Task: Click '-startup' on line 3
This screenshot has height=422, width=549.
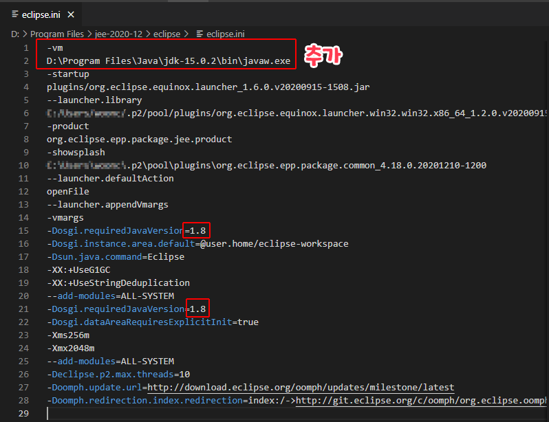Action: [68, 74]
